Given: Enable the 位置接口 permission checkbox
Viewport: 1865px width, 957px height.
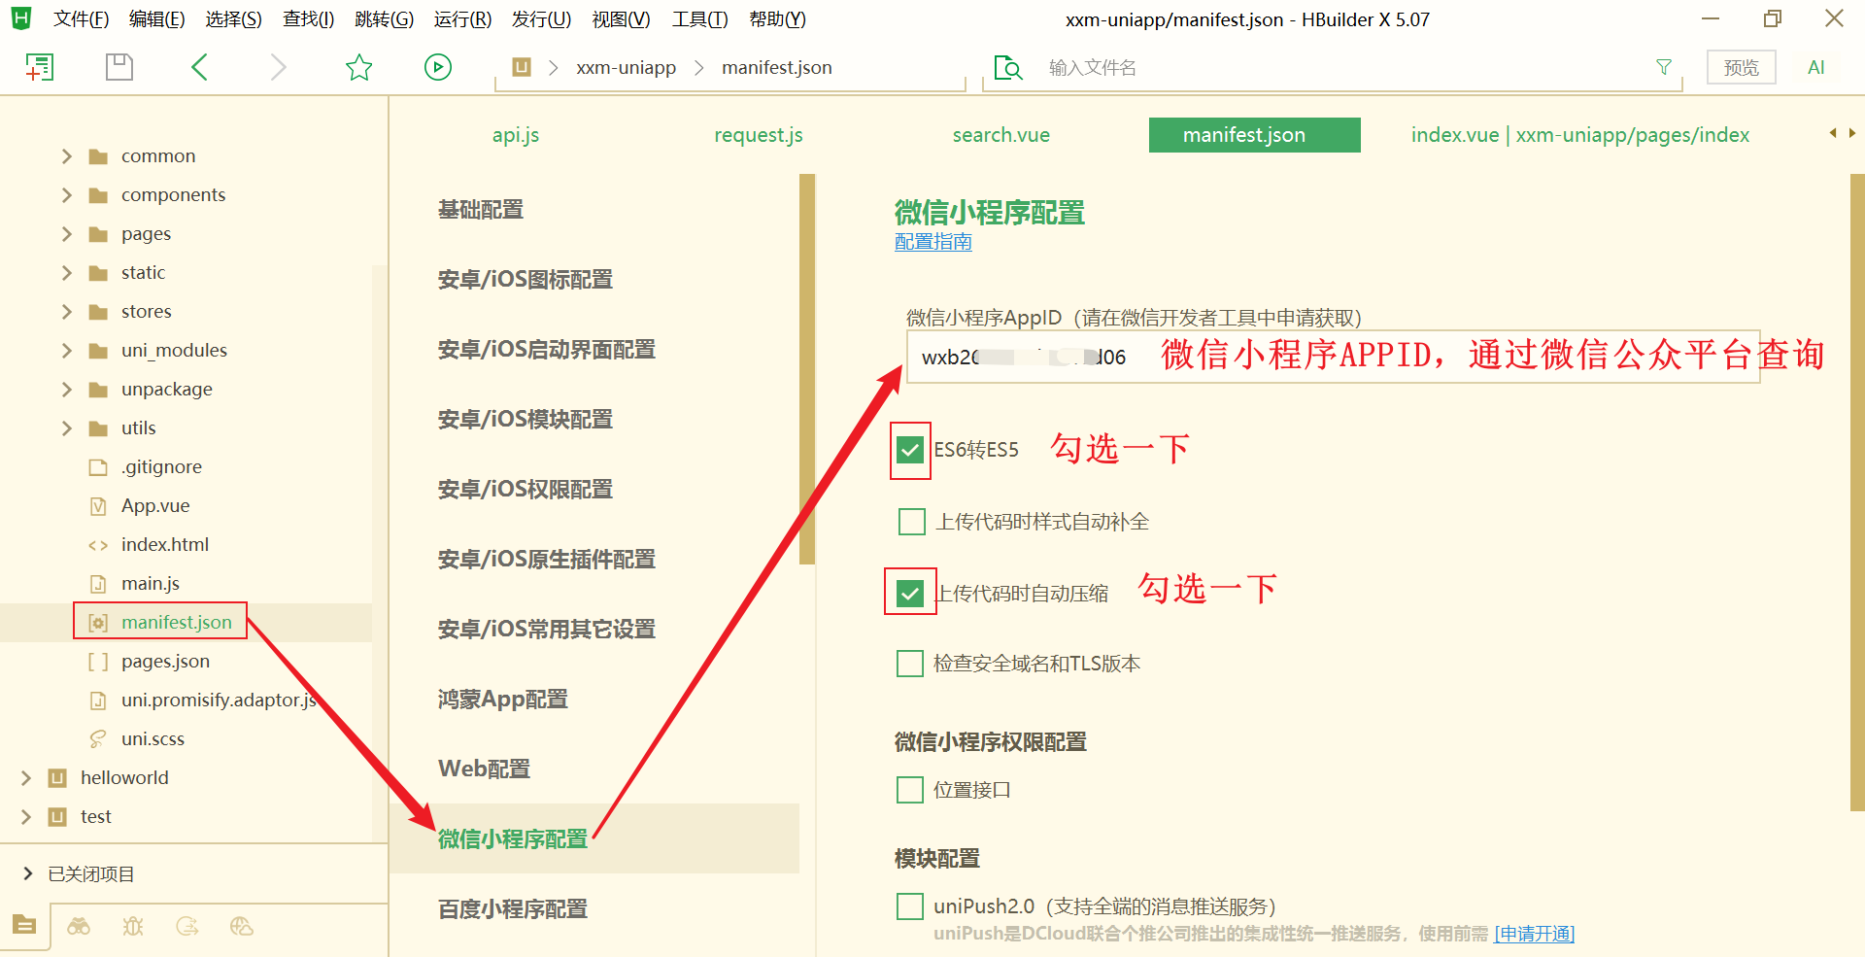Looking at the screenshot, I should (x=910, y=790).
